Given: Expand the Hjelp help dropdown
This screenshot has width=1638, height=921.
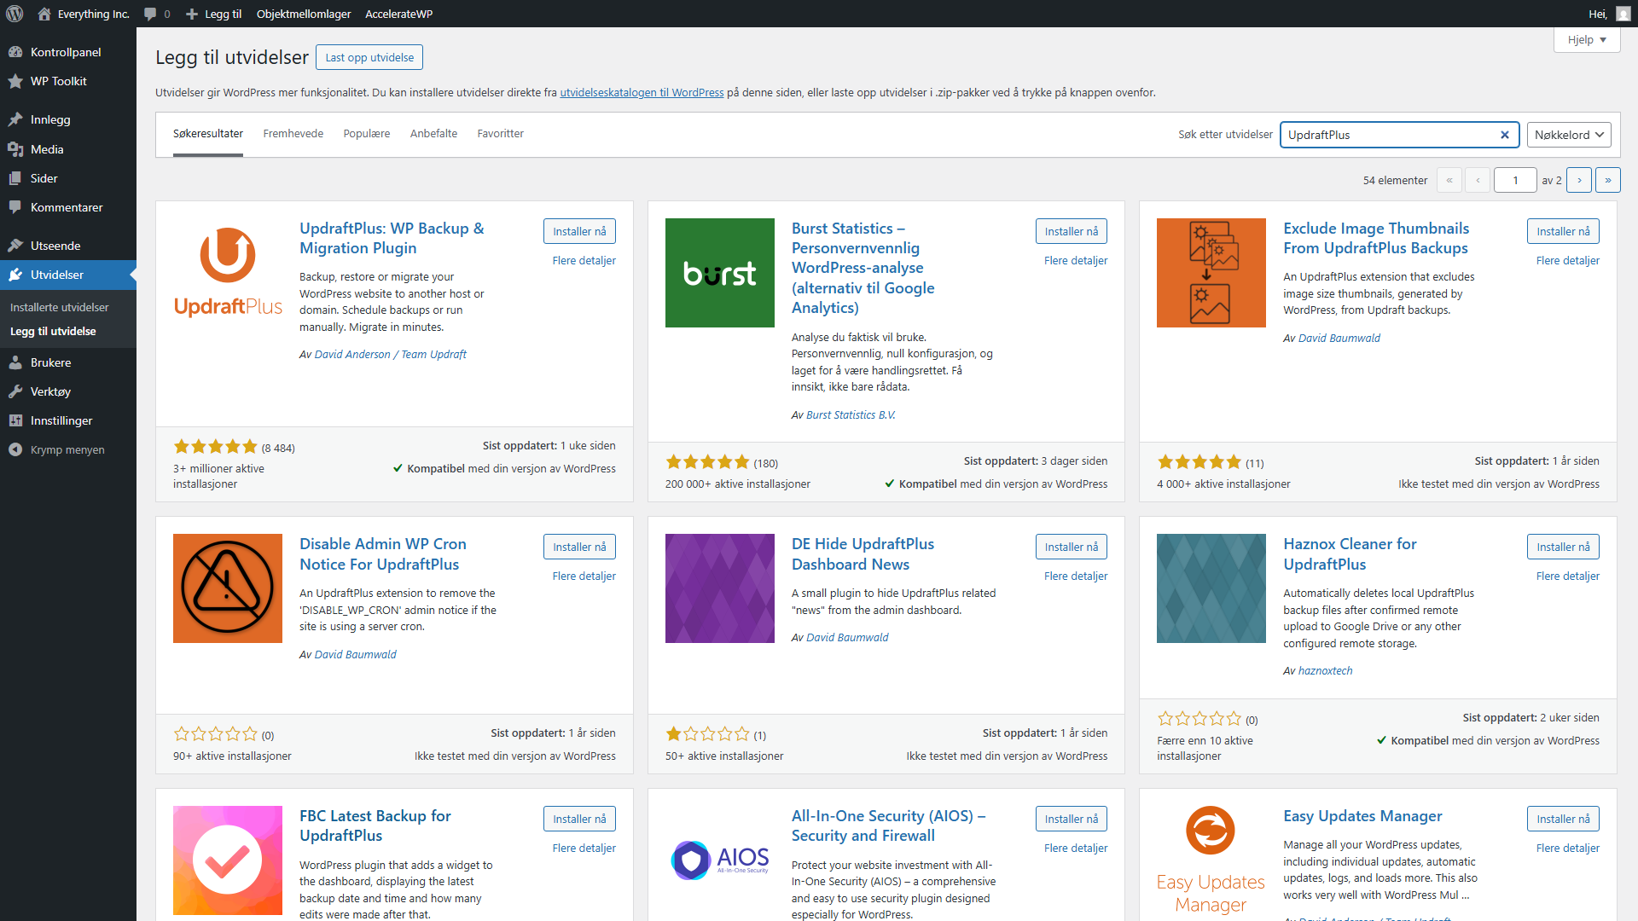Looking at the screenshot, I should 1587,39.
